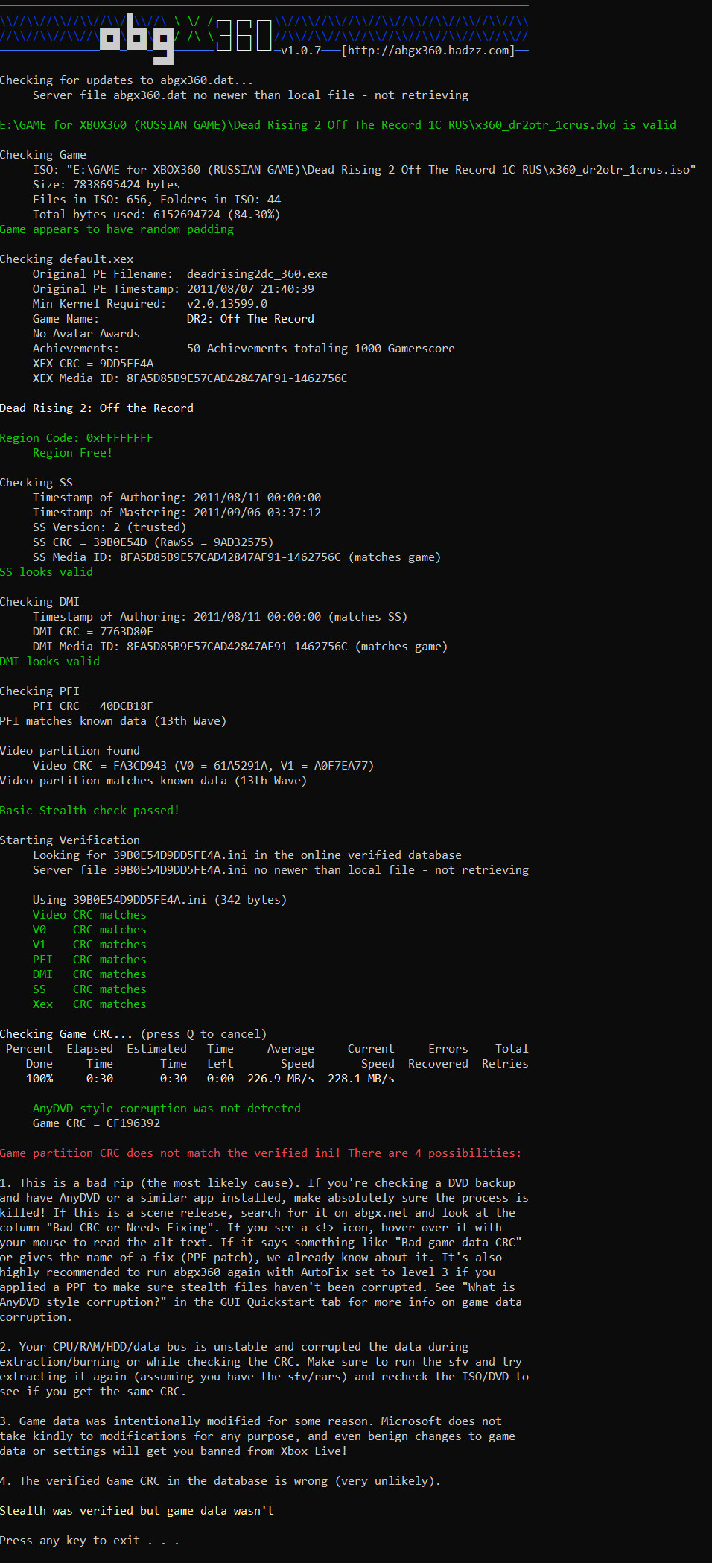
Task: Click the 'Game CRC = CF196392' line
Action: (x=97, y=1123)
